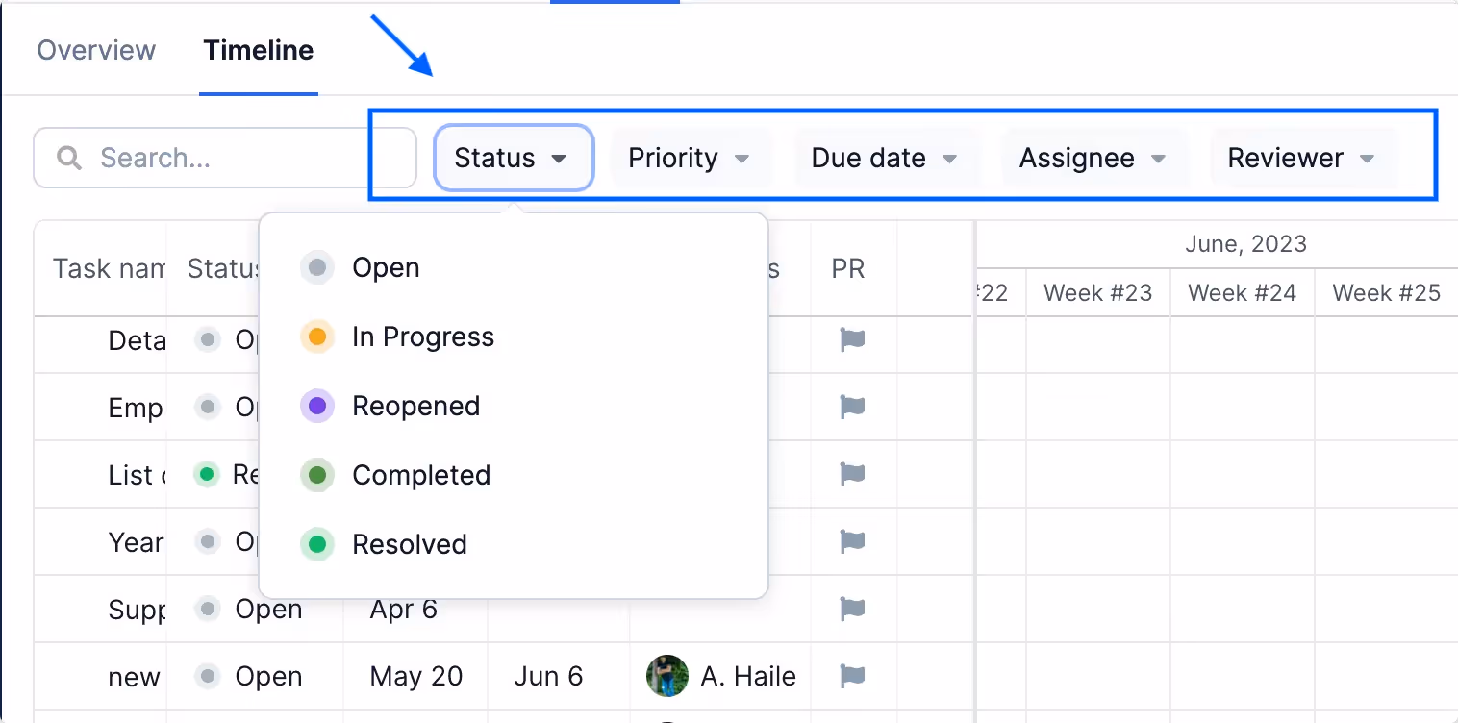Click the orange In Progress dot
This screenshot has width=1458, height=723.
[317, 337]
